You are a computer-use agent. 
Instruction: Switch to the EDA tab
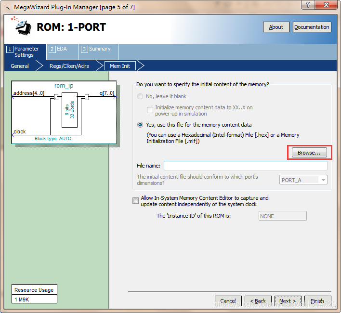pyautogui.click(x=63, y=52)
